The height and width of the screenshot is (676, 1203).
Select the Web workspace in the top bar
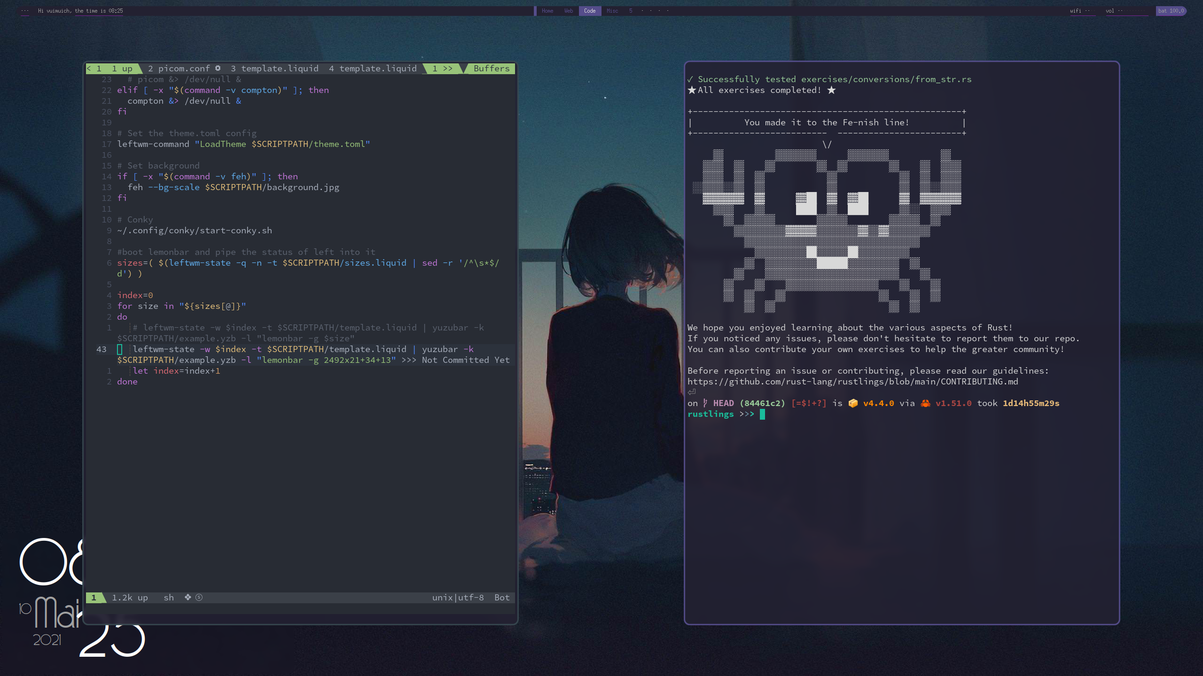click(568, 11)
